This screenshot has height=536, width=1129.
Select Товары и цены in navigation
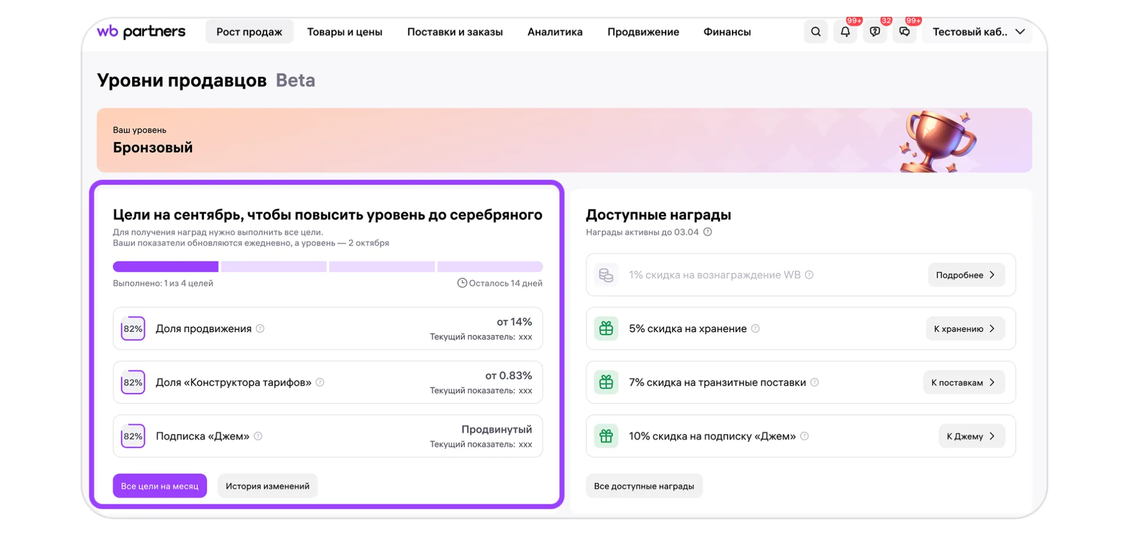pyautogui.click(x=345, y=32)
